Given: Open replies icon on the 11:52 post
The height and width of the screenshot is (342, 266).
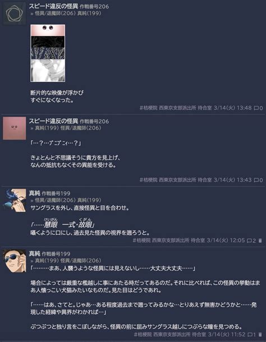Looking at the screenshot, I should [250, 334].
